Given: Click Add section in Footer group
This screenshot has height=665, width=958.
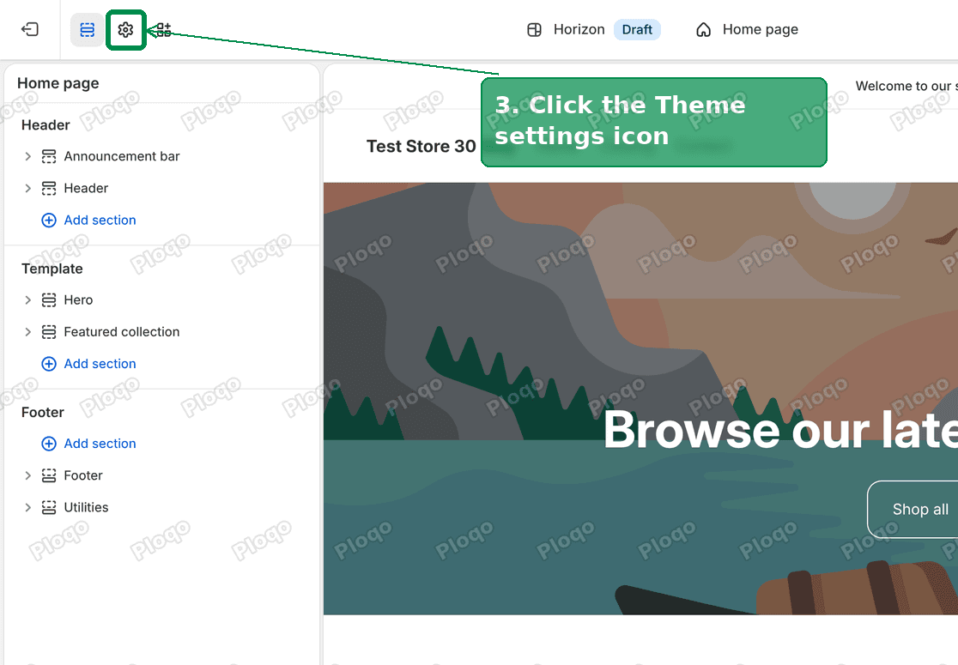Looking at the screenshot, I should tap(100, 444).
